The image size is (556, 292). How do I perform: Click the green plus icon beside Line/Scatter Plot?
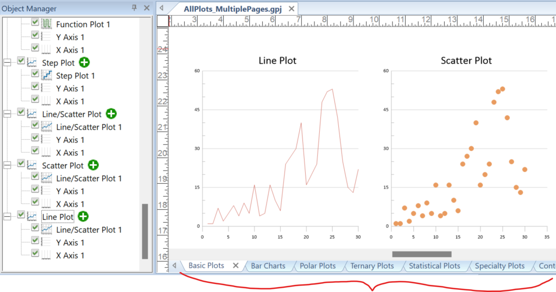click(111, 114)
